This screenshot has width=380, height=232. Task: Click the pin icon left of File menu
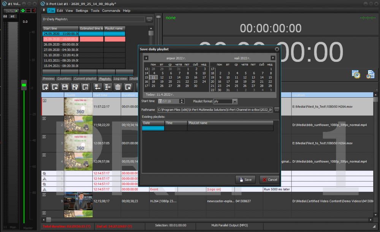[44, 10]
